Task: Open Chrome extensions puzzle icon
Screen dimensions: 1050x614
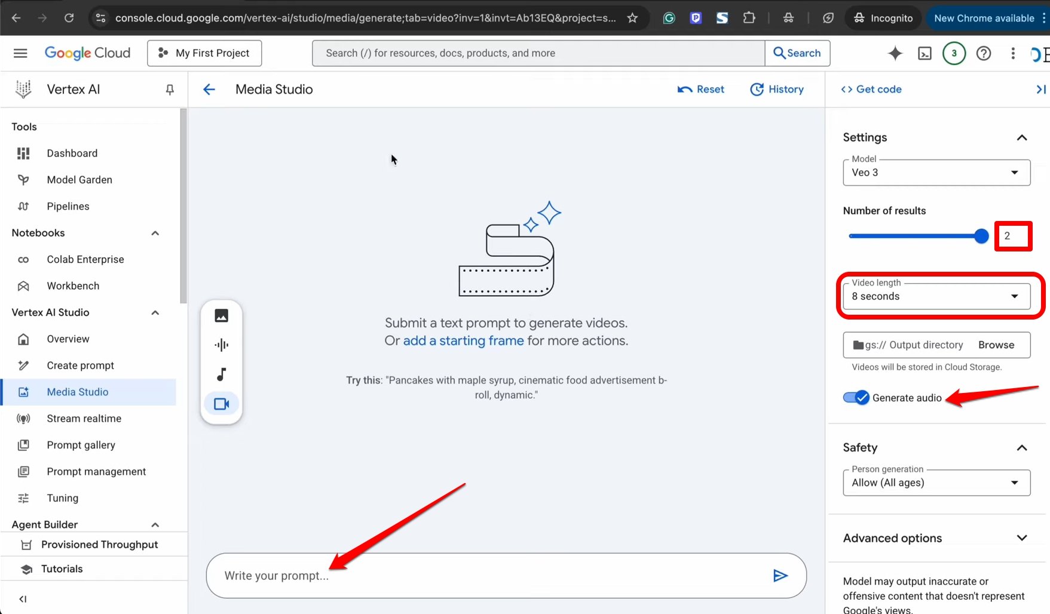Action: (x=749, y=18)
